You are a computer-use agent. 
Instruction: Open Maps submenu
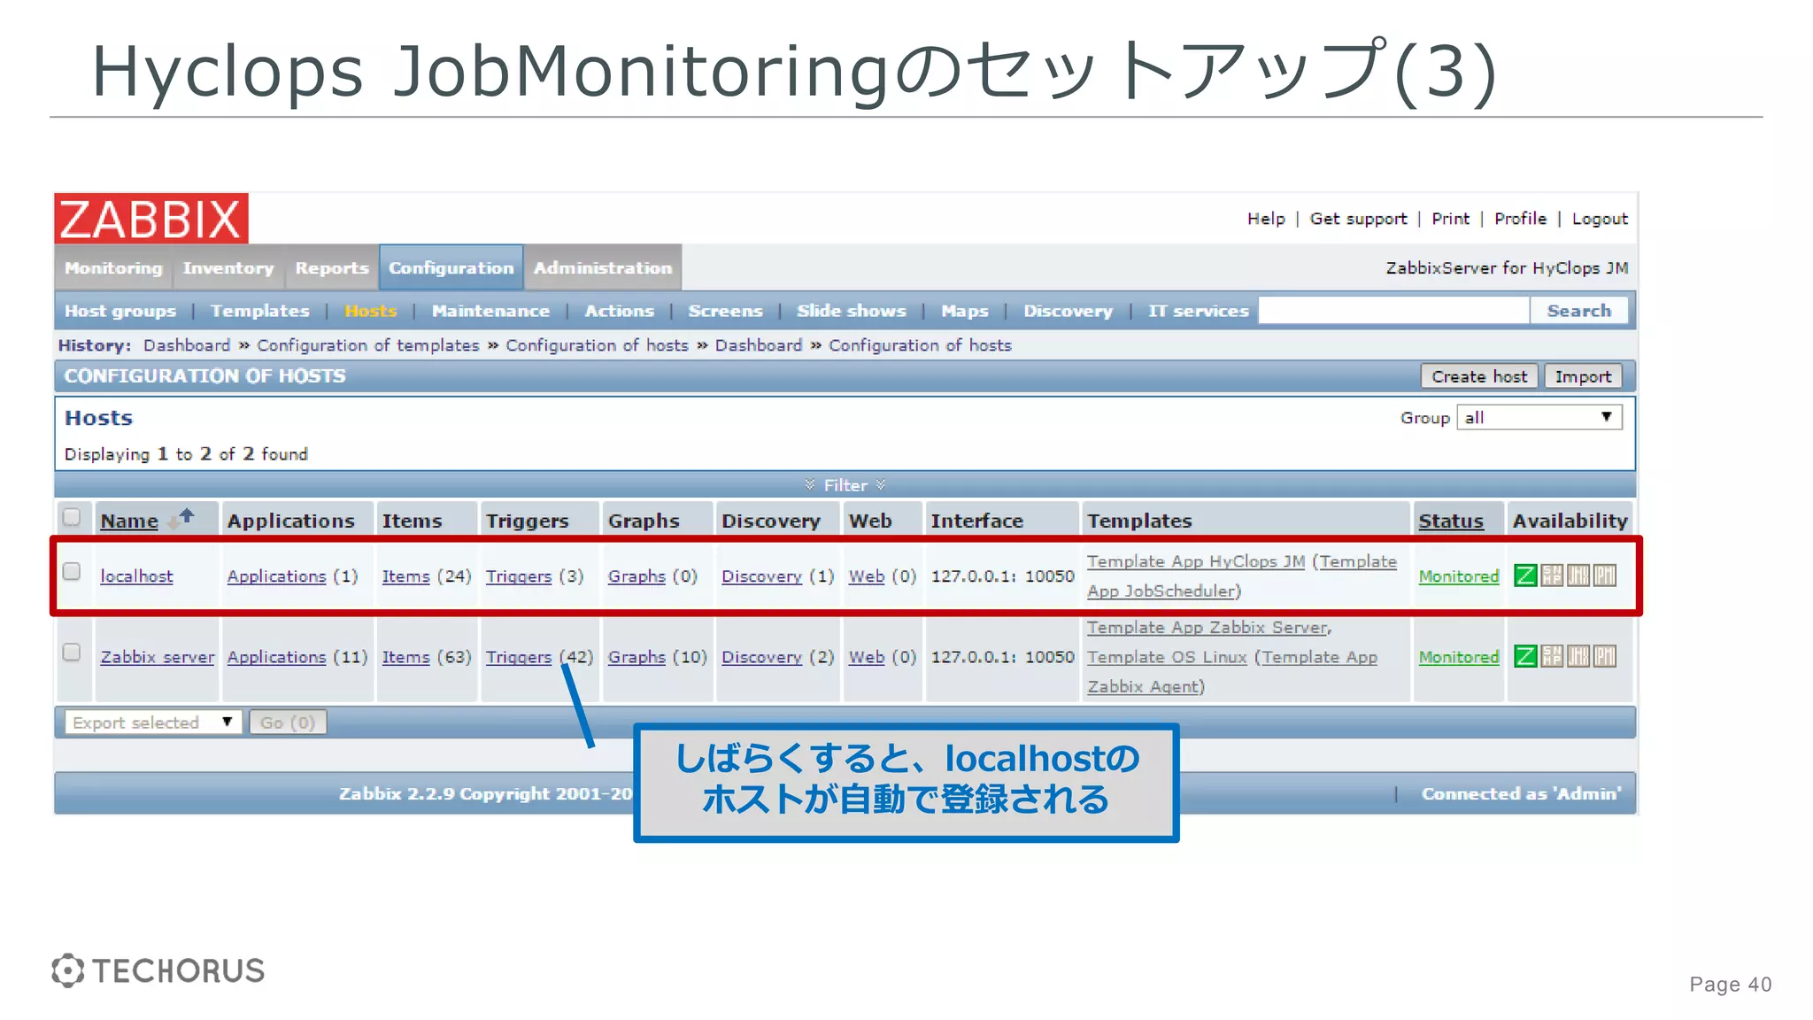click(965, 311)
